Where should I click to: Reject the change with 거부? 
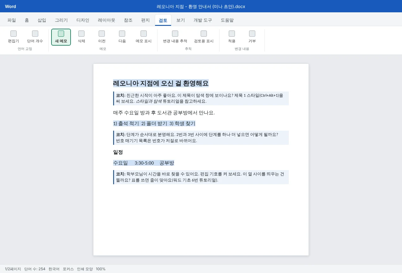[x=252, y=37]
